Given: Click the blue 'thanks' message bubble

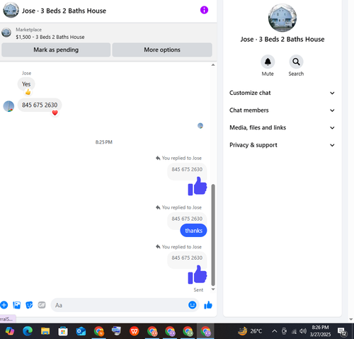Looking at the screenshot, I should [x=193, y=231].
